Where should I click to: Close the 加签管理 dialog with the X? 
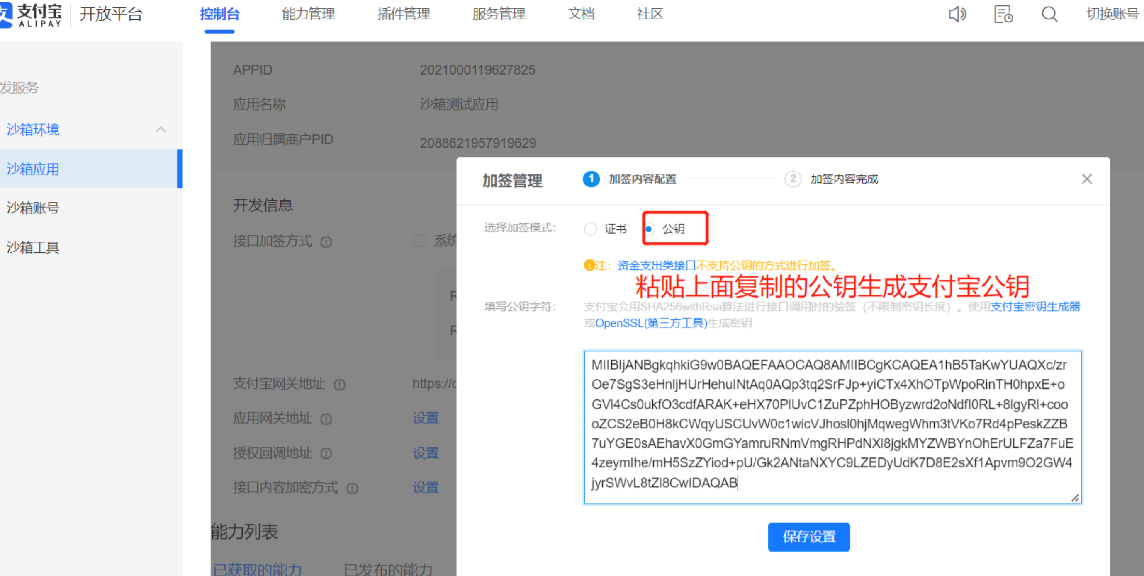[x=1086, y=179]
